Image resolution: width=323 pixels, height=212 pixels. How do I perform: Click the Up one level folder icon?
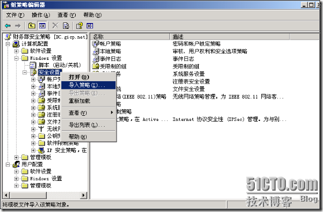coord(32,26)
